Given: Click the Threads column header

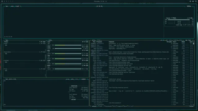Looking at the screenshot, I should point(169,42).
